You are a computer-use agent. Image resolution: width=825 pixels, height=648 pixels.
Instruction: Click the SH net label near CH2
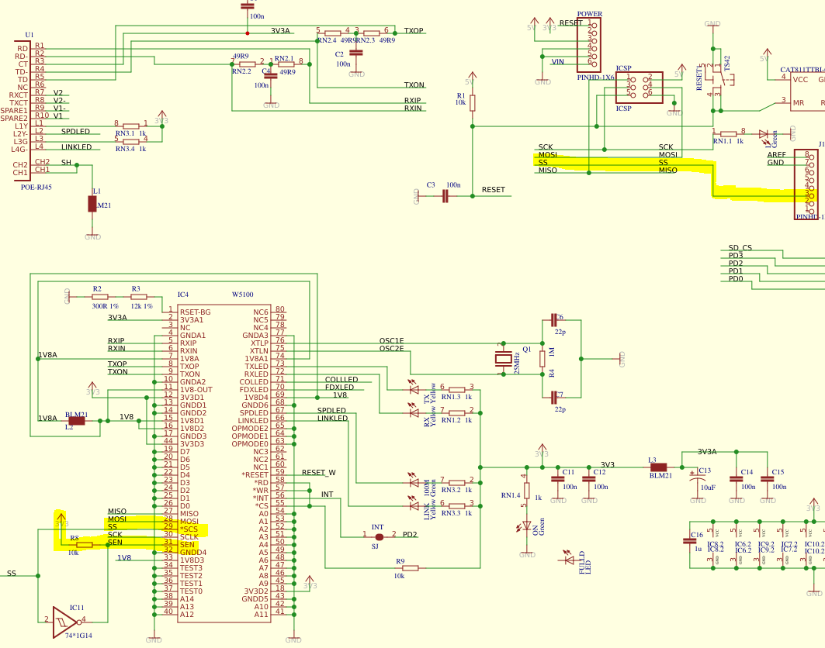(x=66, y=163)
